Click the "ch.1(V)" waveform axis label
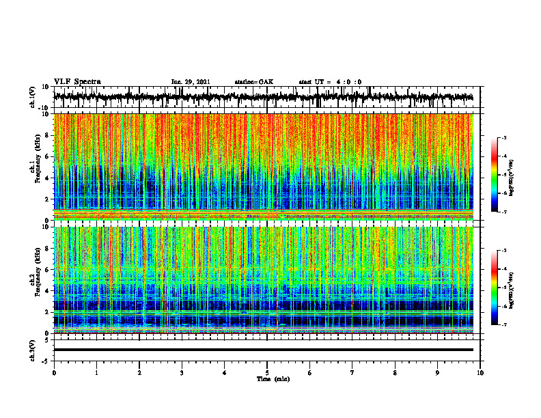Viewport: 541px width, 418px height. tap(32, 96)
